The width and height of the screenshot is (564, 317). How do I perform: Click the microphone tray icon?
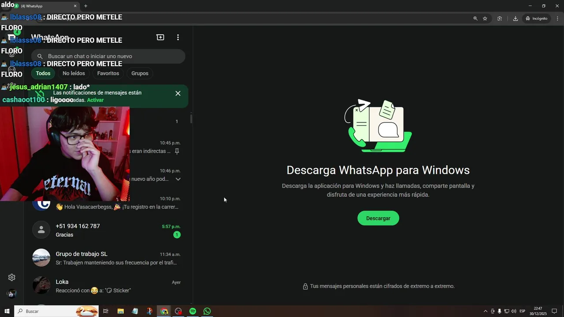pyautogui.click(x=499, y=311)
